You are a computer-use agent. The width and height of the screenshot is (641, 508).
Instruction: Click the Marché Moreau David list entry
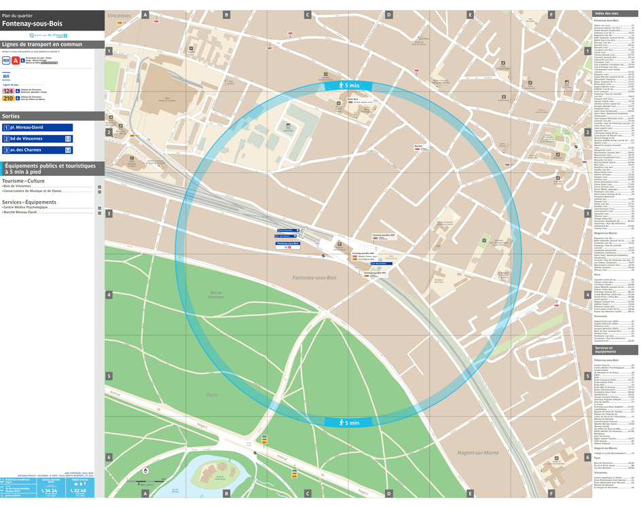[20, 212]
